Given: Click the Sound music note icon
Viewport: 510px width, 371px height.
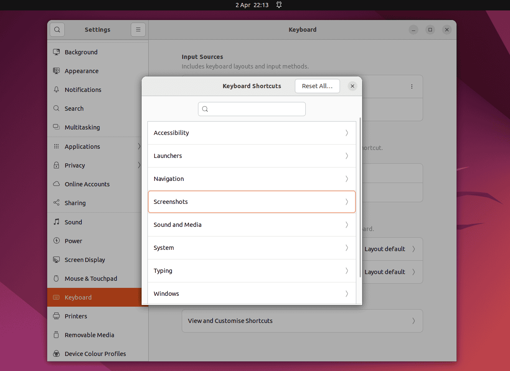Looking at the screenshot, I should tap(56, 222).
